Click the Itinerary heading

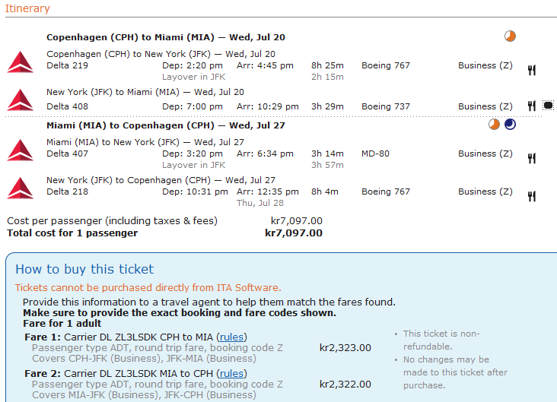(x=27, y=9)
